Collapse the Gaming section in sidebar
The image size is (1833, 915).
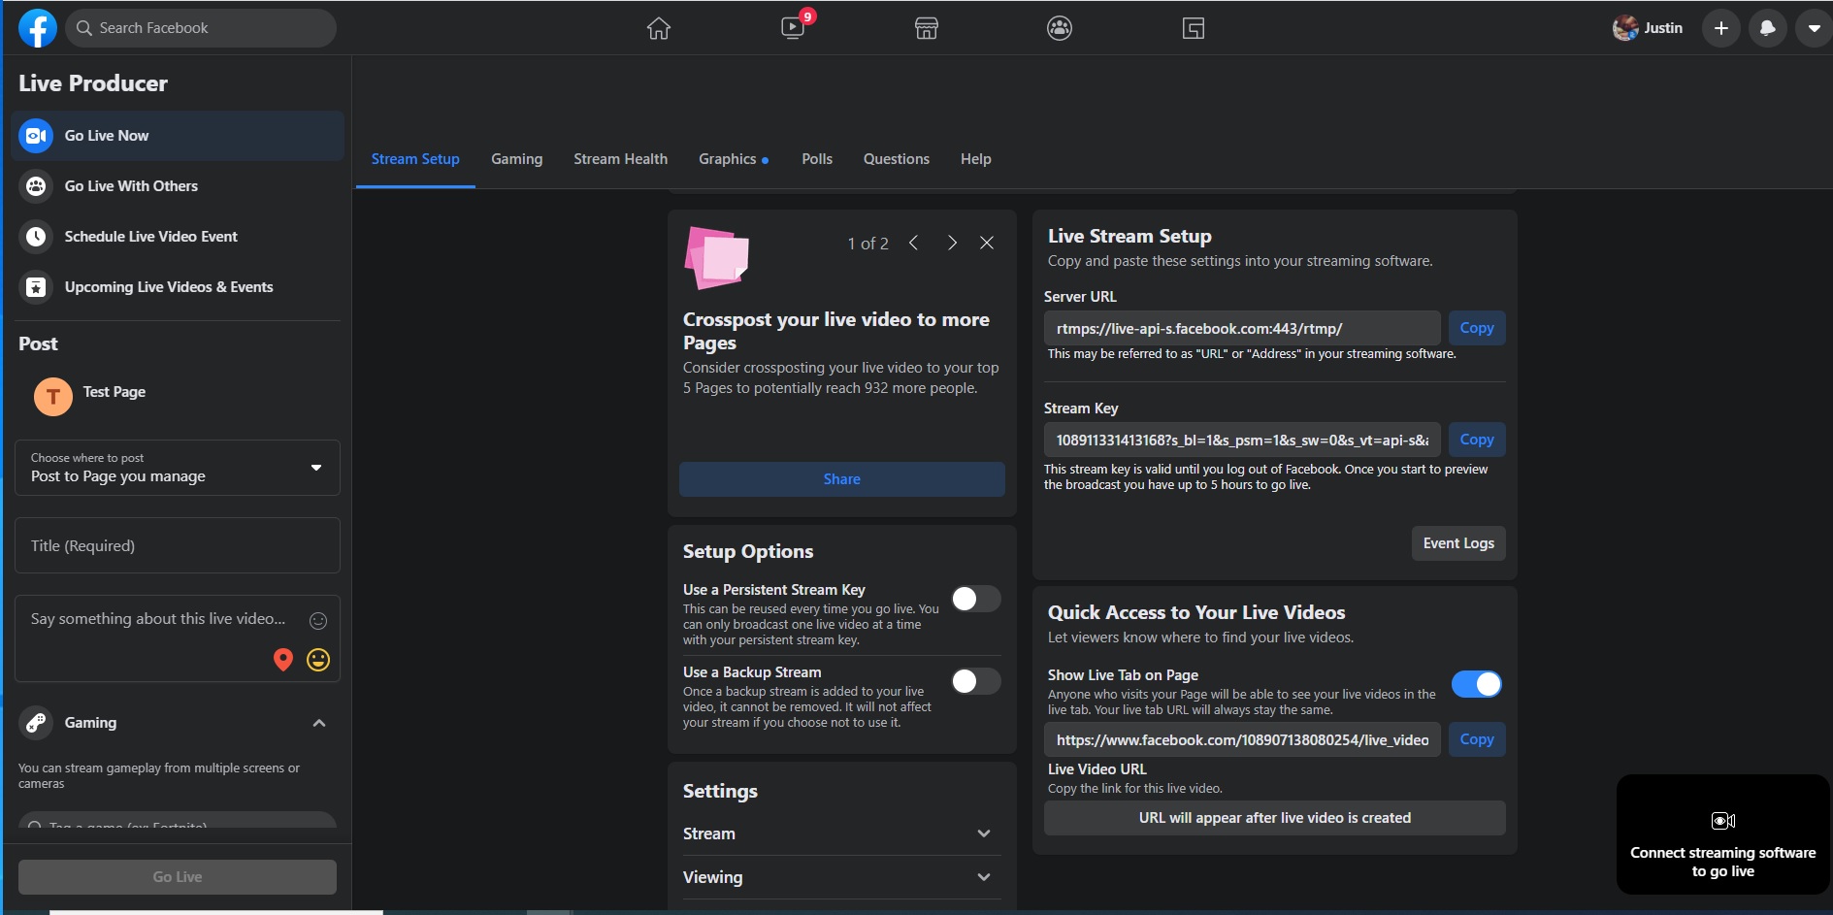click(319, 723)
